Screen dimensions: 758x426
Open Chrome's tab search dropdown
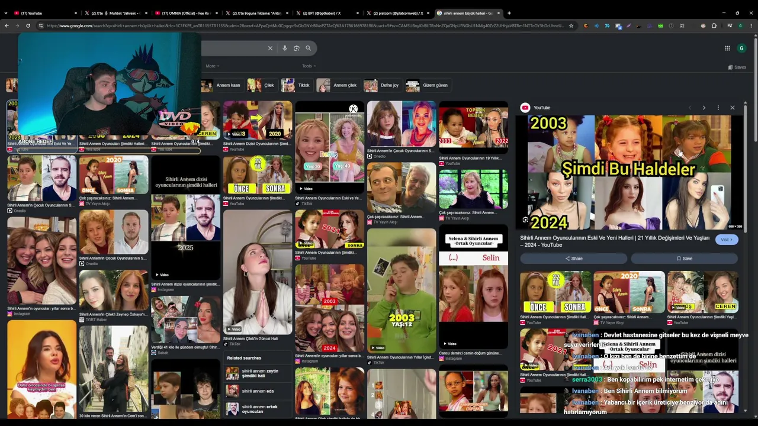(x=5, y=13)
